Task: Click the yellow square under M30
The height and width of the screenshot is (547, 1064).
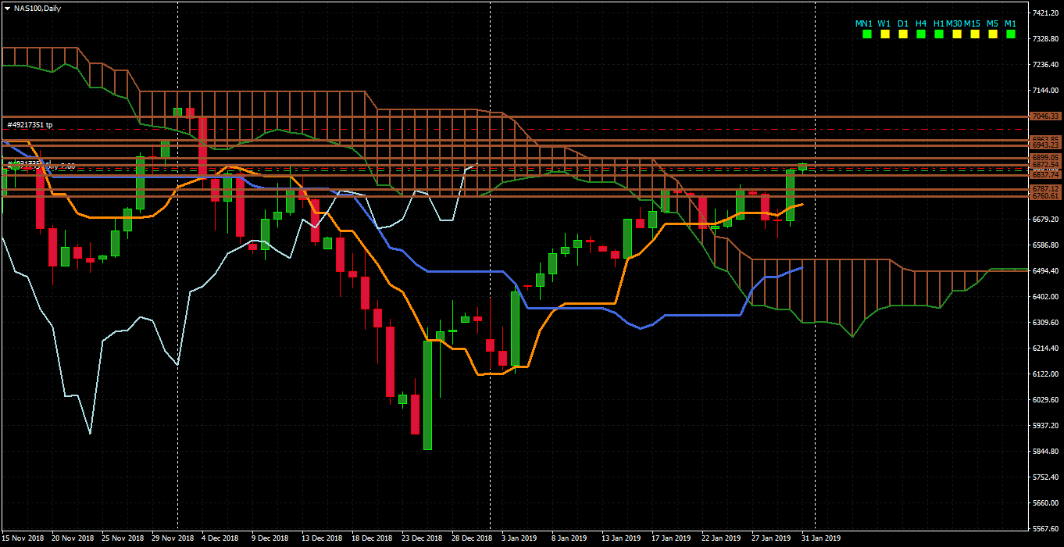Action: point(957,34)
